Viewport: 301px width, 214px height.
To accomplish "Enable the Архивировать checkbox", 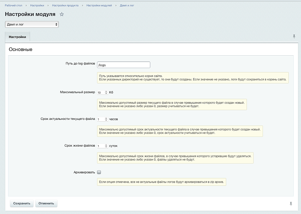I will point(99,172).
